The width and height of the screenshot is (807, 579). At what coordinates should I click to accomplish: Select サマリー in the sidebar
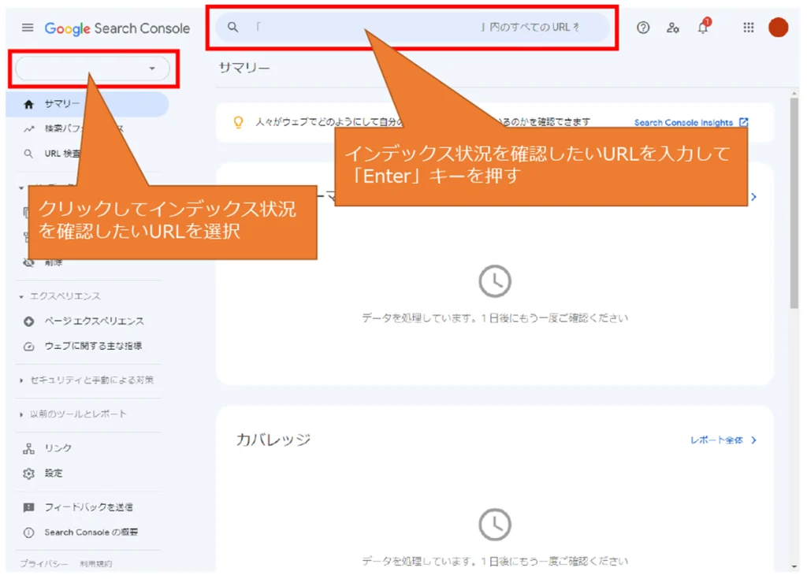click(x=61, y=104)
